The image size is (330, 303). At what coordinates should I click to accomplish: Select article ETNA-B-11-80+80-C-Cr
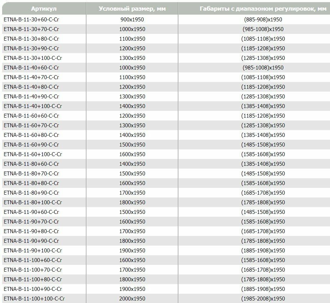pos(31,183)
